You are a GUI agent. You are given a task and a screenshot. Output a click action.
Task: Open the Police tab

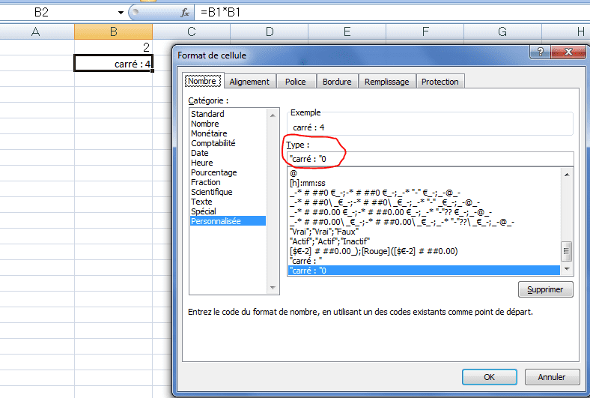pos(295,82)
